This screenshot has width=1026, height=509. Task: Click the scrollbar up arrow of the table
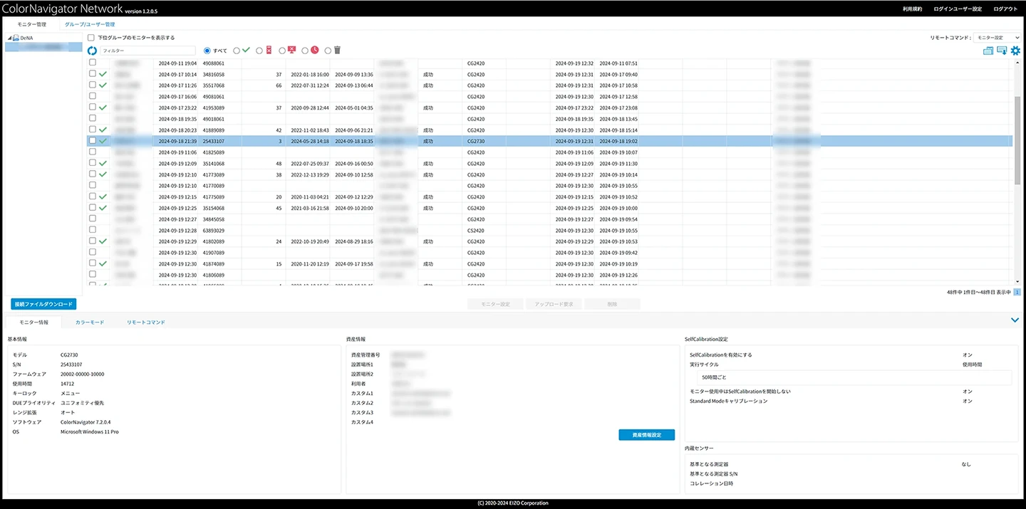coord(1017,61)
